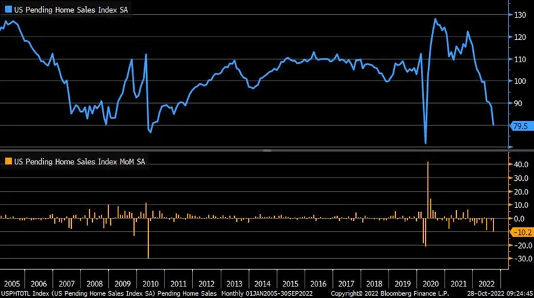Viewport: 534px width, 298px height.
Task: Click the -20.0 label on the MoM axis
Action: (x=522, y=245)
